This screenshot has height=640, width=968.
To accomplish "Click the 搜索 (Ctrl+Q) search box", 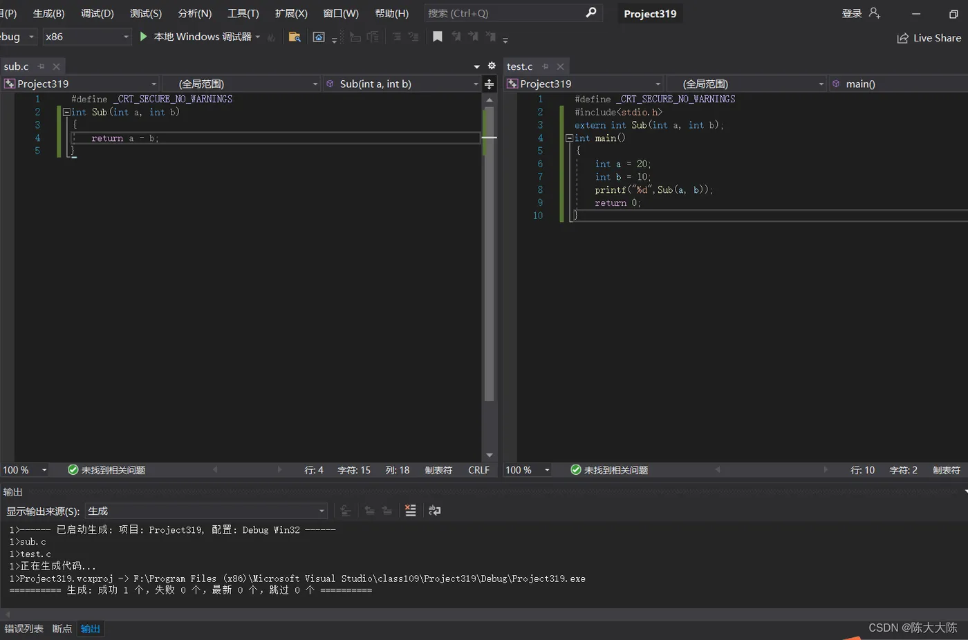I will tap(512, 13).
